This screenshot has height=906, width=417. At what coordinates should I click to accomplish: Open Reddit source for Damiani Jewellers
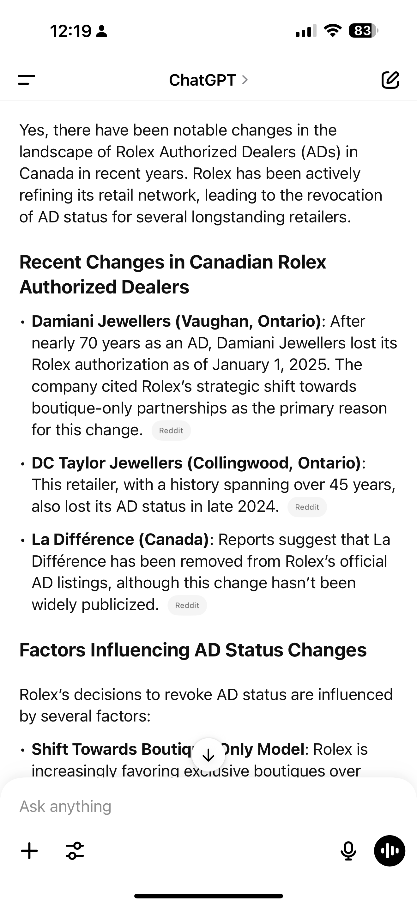pyautogui.click(x=171, y=431)
